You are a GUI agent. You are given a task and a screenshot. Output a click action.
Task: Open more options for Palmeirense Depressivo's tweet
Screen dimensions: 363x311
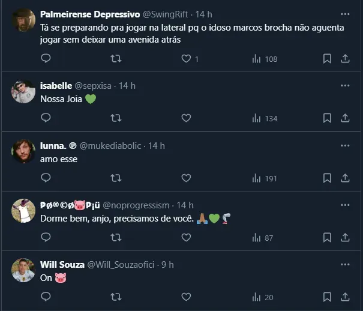345,14
